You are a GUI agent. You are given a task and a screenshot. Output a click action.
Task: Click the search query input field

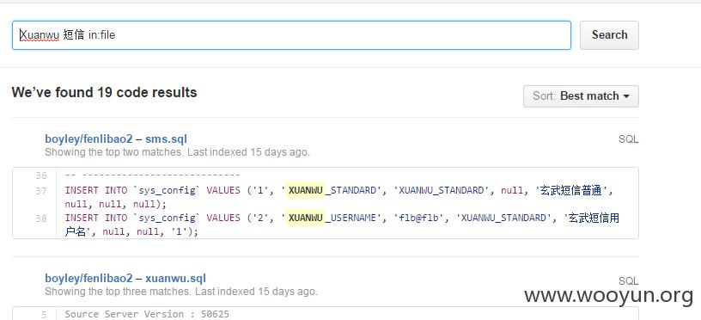coord(291,35)
